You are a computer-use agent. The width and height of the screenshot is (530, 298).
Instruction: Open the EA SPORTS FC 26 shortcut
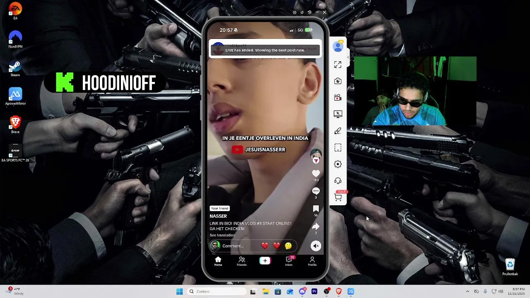pos(15,154)
